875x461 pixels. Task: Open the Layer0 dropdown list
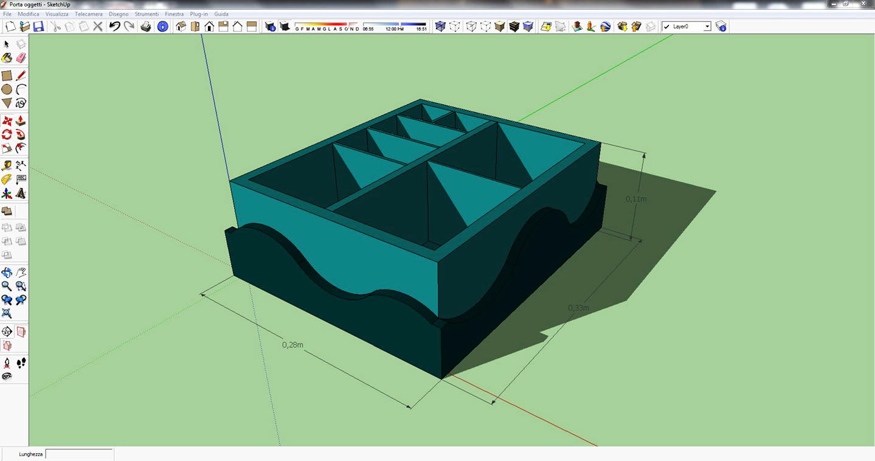(707, 27)
